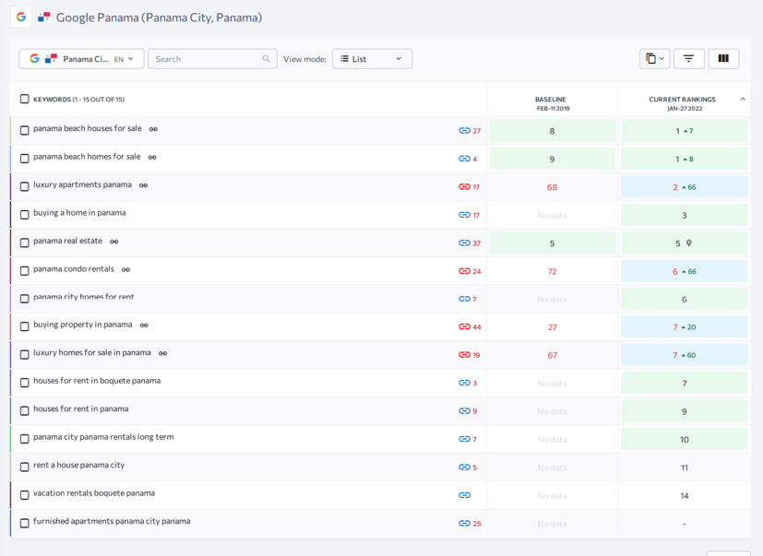The width and height of the screenshot is (763, 556).
Task: Click infinity icon next to panama real estate
Action: point(113,242)
